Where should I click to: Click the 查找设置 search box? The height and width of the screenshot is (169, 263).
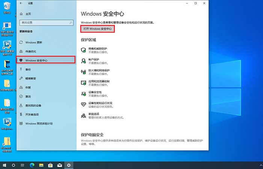tap(45, 23)
